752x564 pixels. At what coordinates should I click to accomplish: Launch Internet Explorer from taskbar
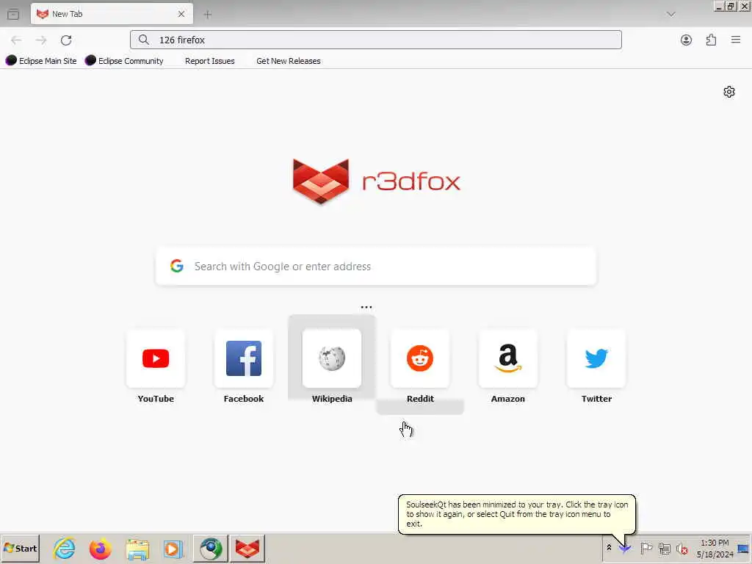point(65,548)
